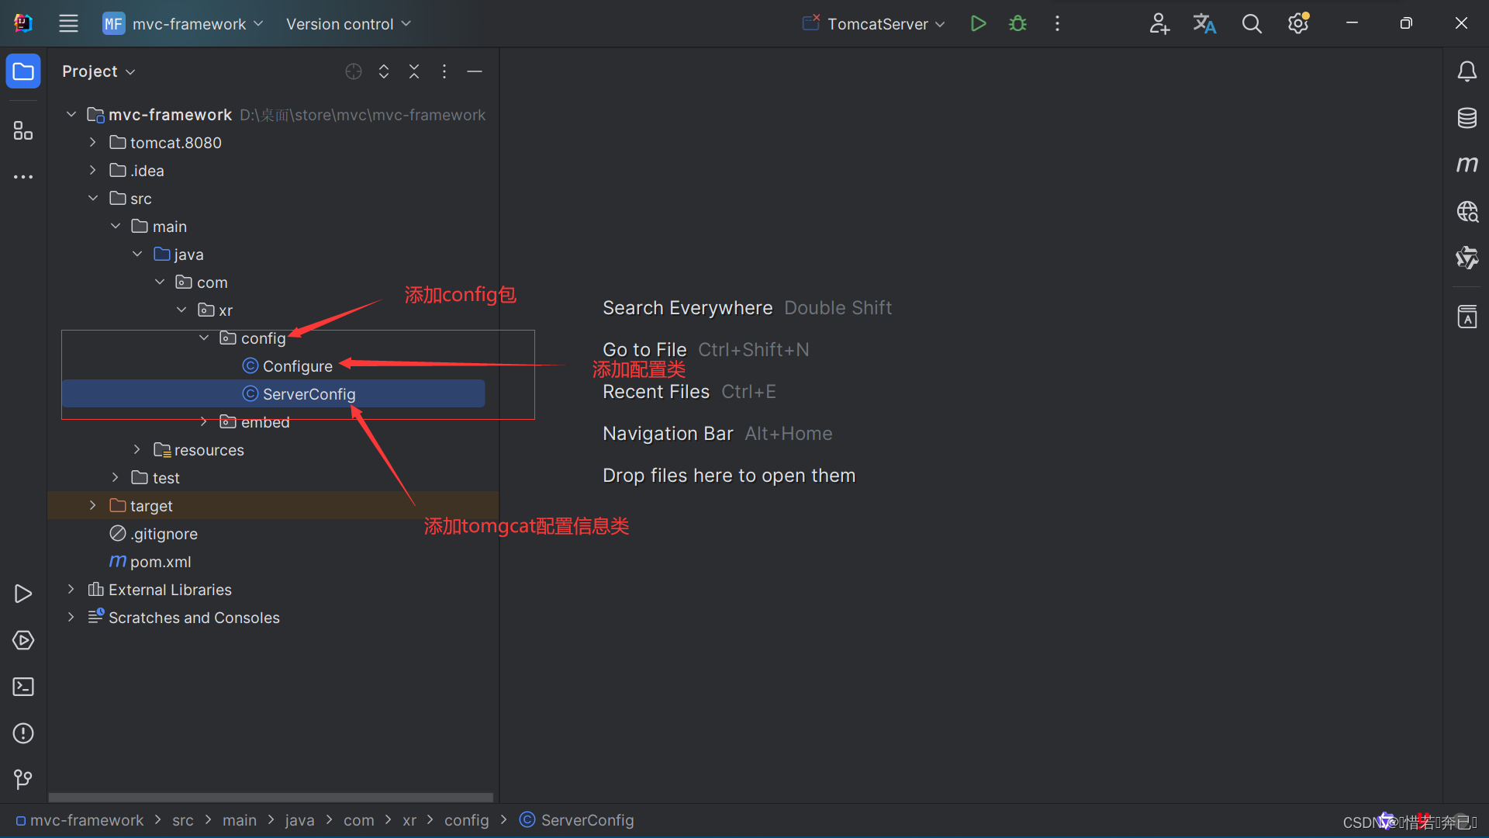
Task: Toggle the Project tool window folder button
Action: pos(23,71)
